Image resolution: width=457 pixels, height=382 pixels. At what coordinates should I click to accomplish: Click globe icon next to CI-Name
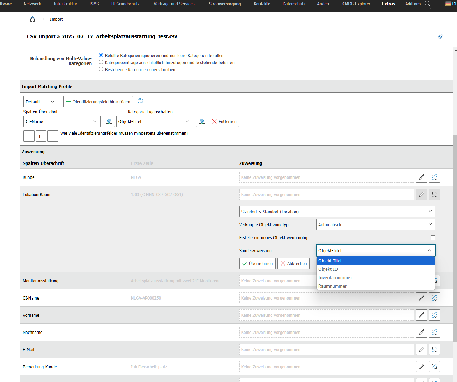109,121
